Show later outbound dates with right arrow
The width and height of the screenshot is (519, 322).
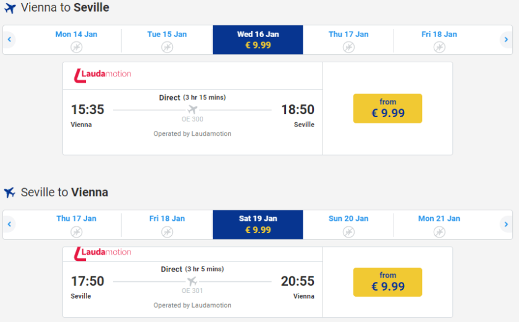(506, 39)
